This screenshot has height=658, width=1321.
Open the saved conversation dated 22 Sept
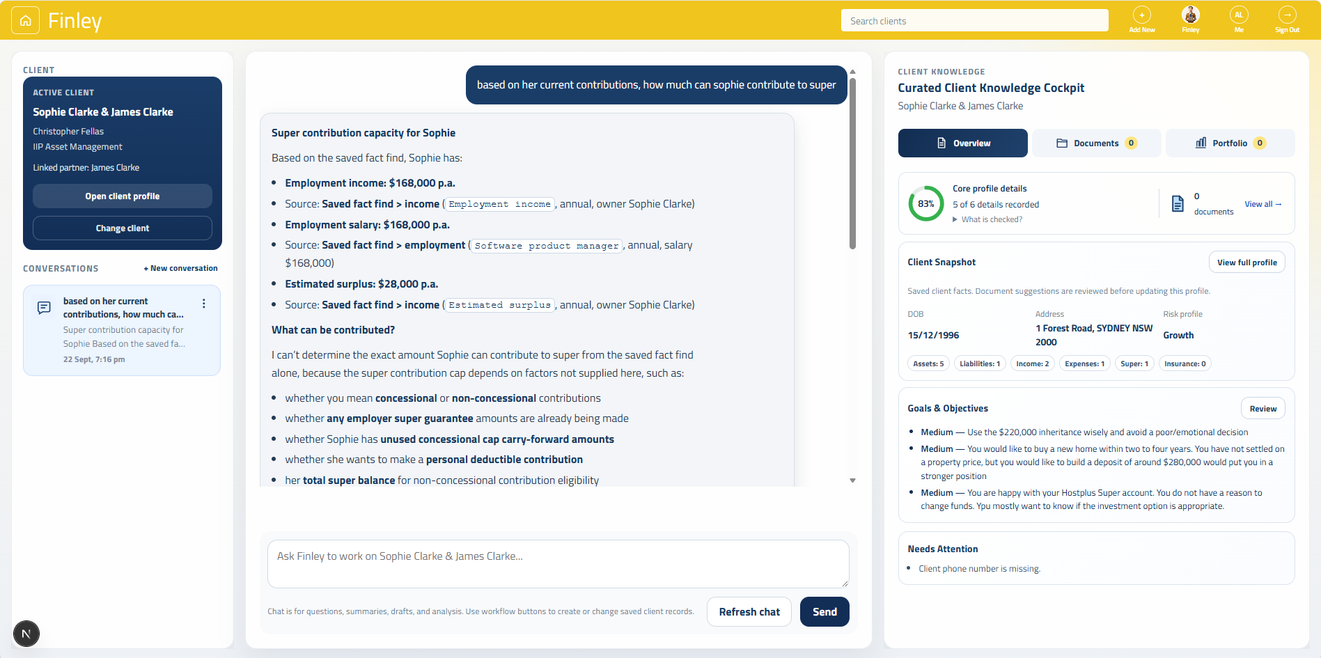pos(122,330)
